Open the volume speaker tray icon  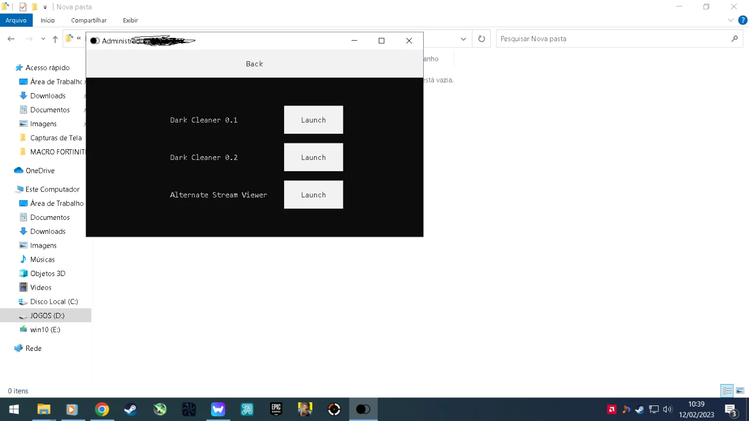click(x=667, y=410)
